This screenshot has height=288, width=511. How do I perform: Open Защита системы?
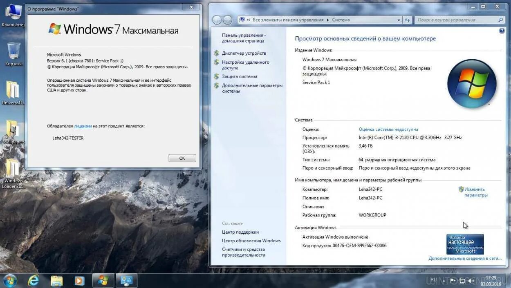pos(239,76)
